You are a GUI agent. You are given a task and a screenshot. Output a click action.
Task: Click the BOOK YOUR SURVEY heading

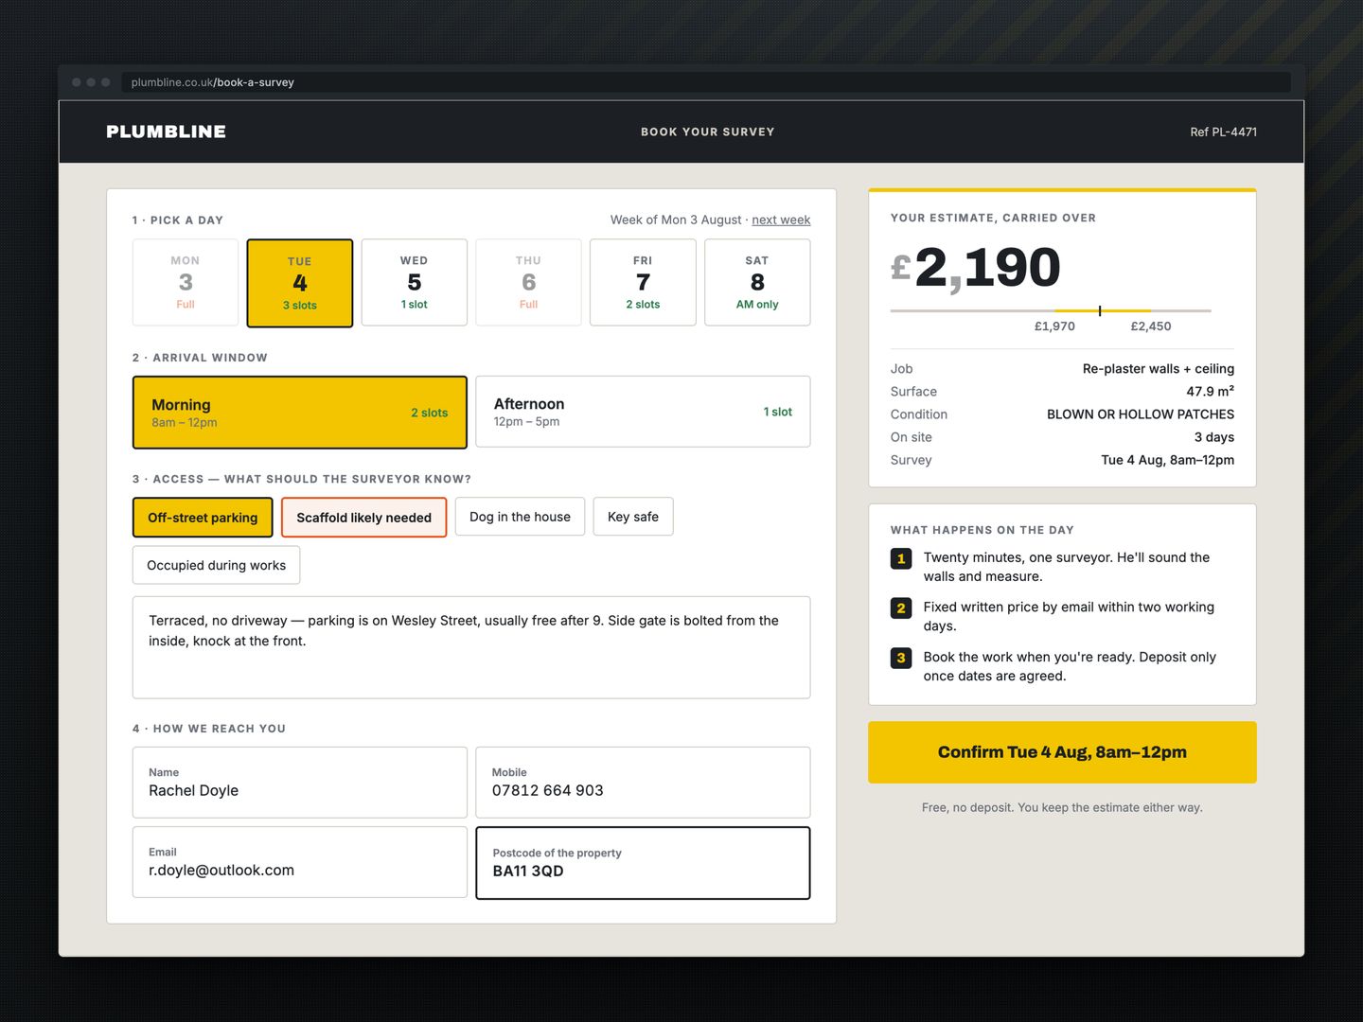pyautogui.click(x=707, y=132)
